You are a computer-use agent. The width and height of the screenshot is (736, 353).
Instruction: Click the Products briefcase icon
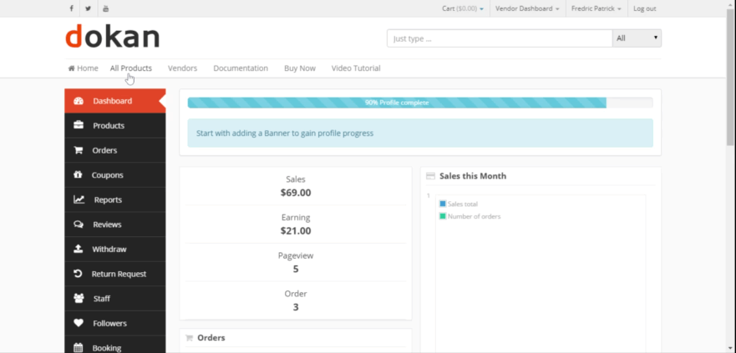[79, 125]
